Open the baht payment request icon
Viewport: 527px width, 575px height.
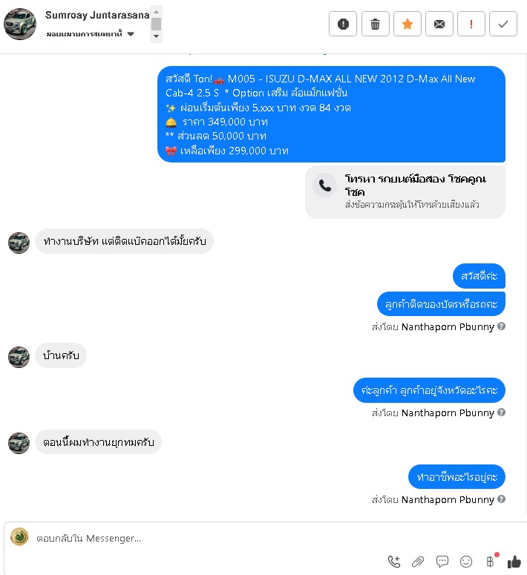pyautogui.click(x=491, y=561)
